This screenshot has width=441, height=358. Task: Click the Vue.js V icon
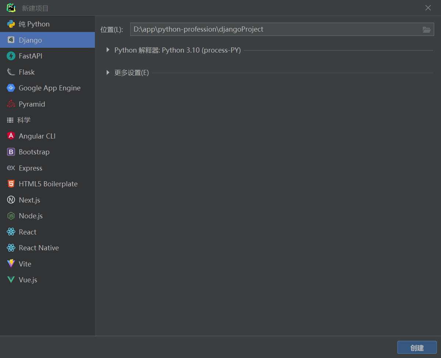click(11, 280)
